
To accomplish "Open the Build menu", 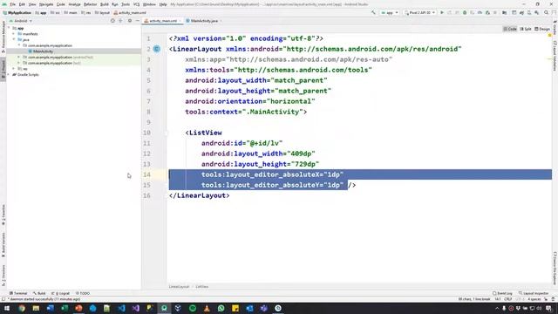I will pyautogui.click(x=105, y=4).
